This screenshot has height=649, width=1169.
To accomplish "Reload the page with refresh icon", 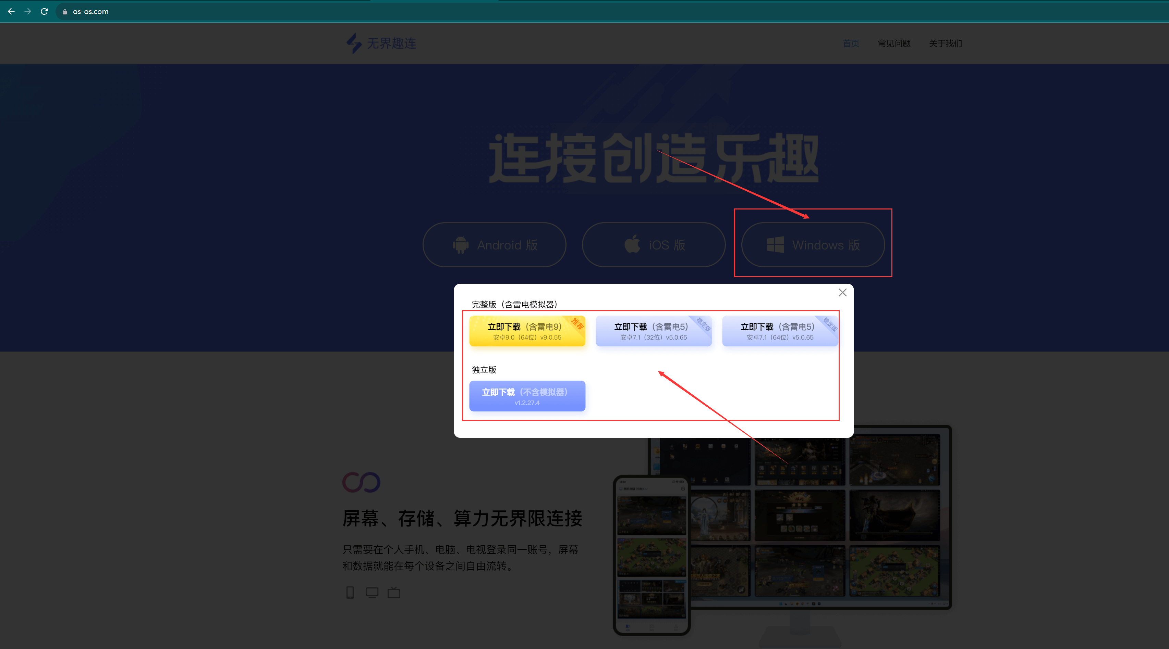I will point(44,11).
